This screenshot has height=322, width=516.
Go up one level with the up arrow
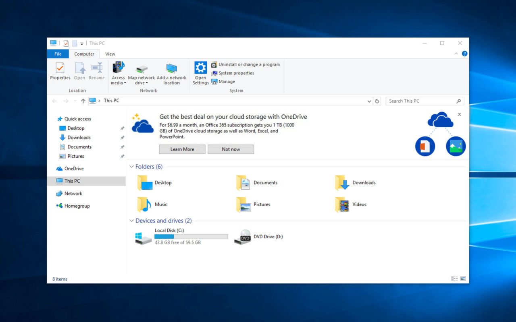click(83, 101)
